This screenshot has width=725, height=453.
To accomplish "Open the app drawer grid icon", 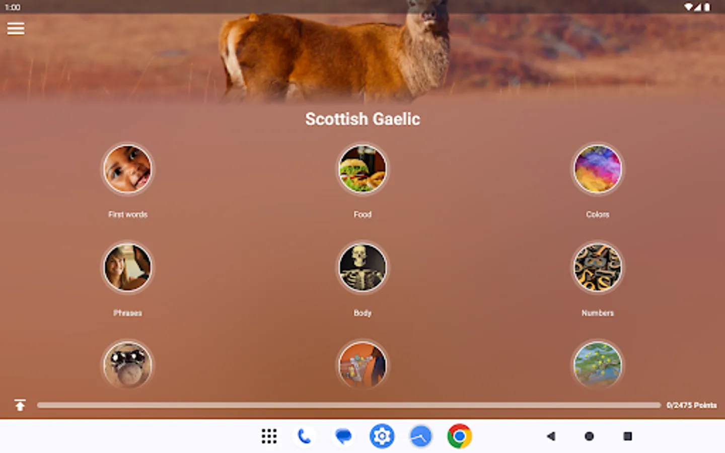I will 269,436.
